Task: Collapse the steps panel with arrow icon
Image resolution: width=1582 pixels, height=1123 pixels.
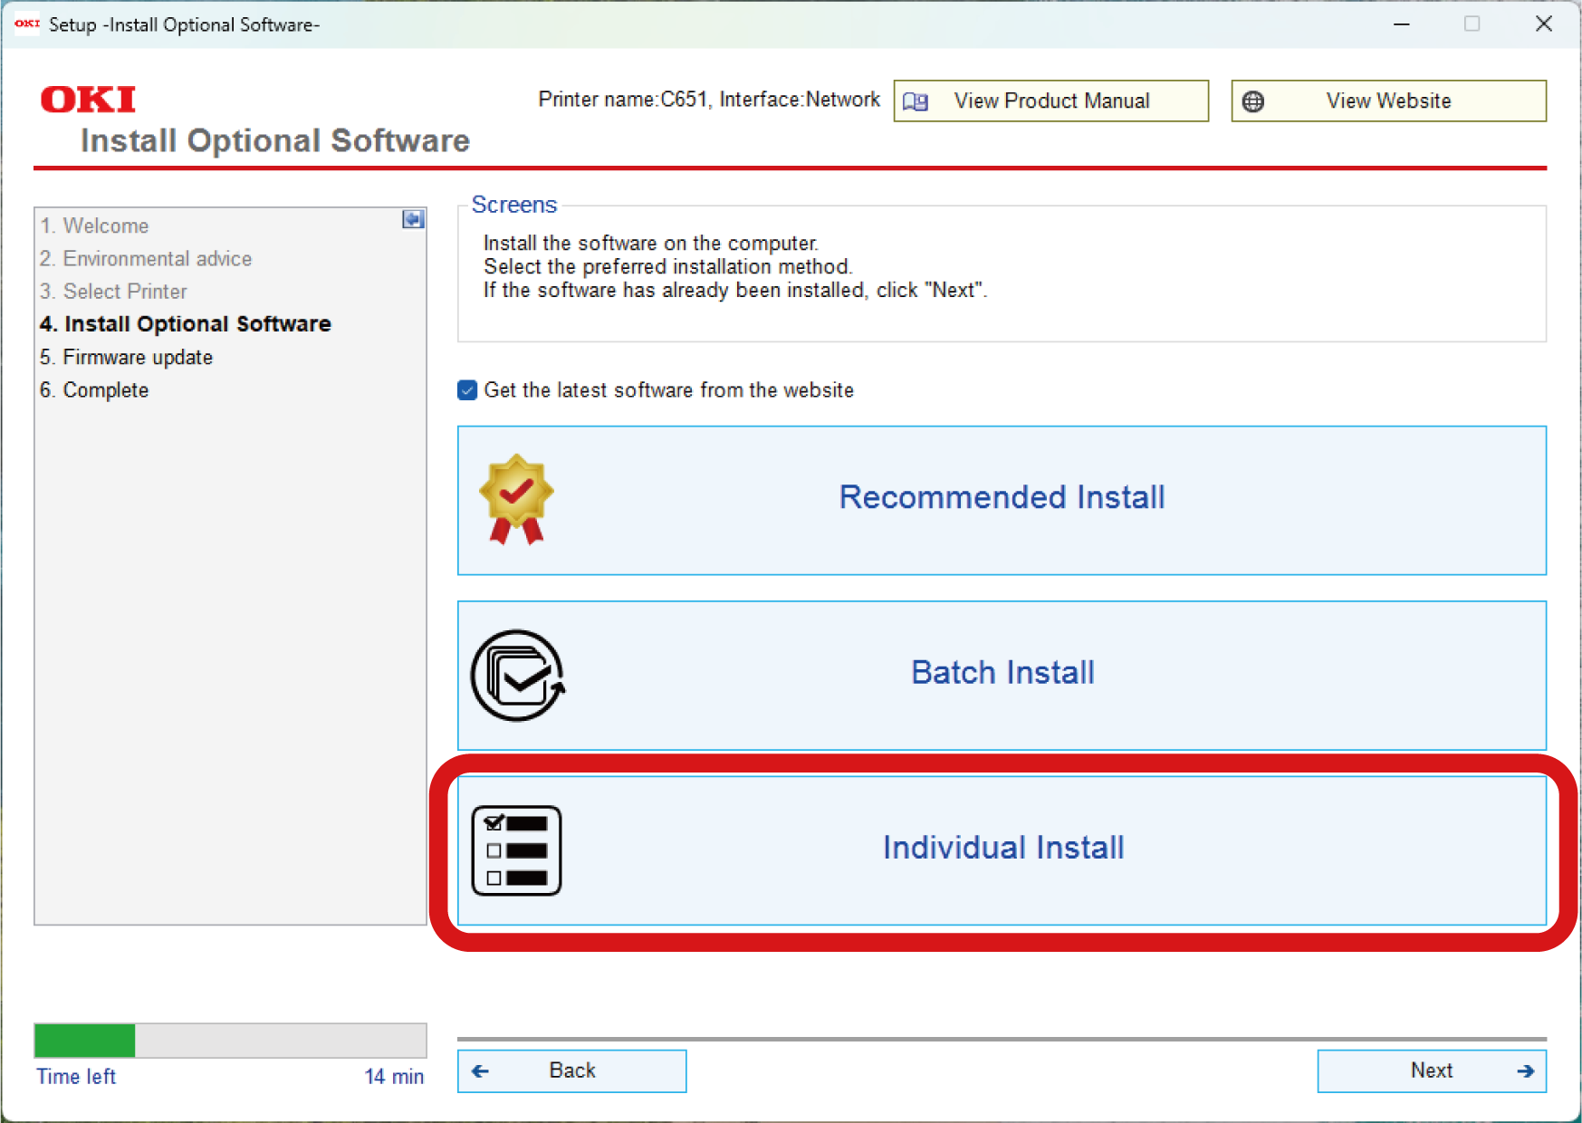Action: [x=413, y=219]
